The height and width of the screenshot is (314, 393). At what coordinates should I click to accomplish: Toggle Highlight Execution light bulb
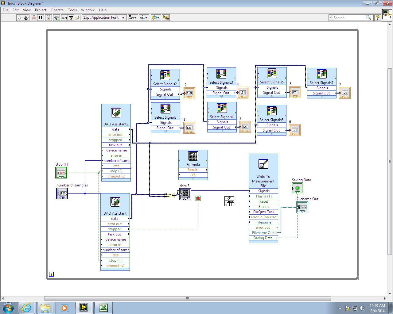(48, 18)
